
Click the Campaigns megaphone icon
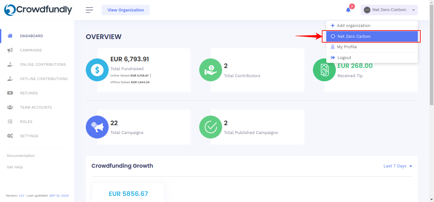point(10,50)
